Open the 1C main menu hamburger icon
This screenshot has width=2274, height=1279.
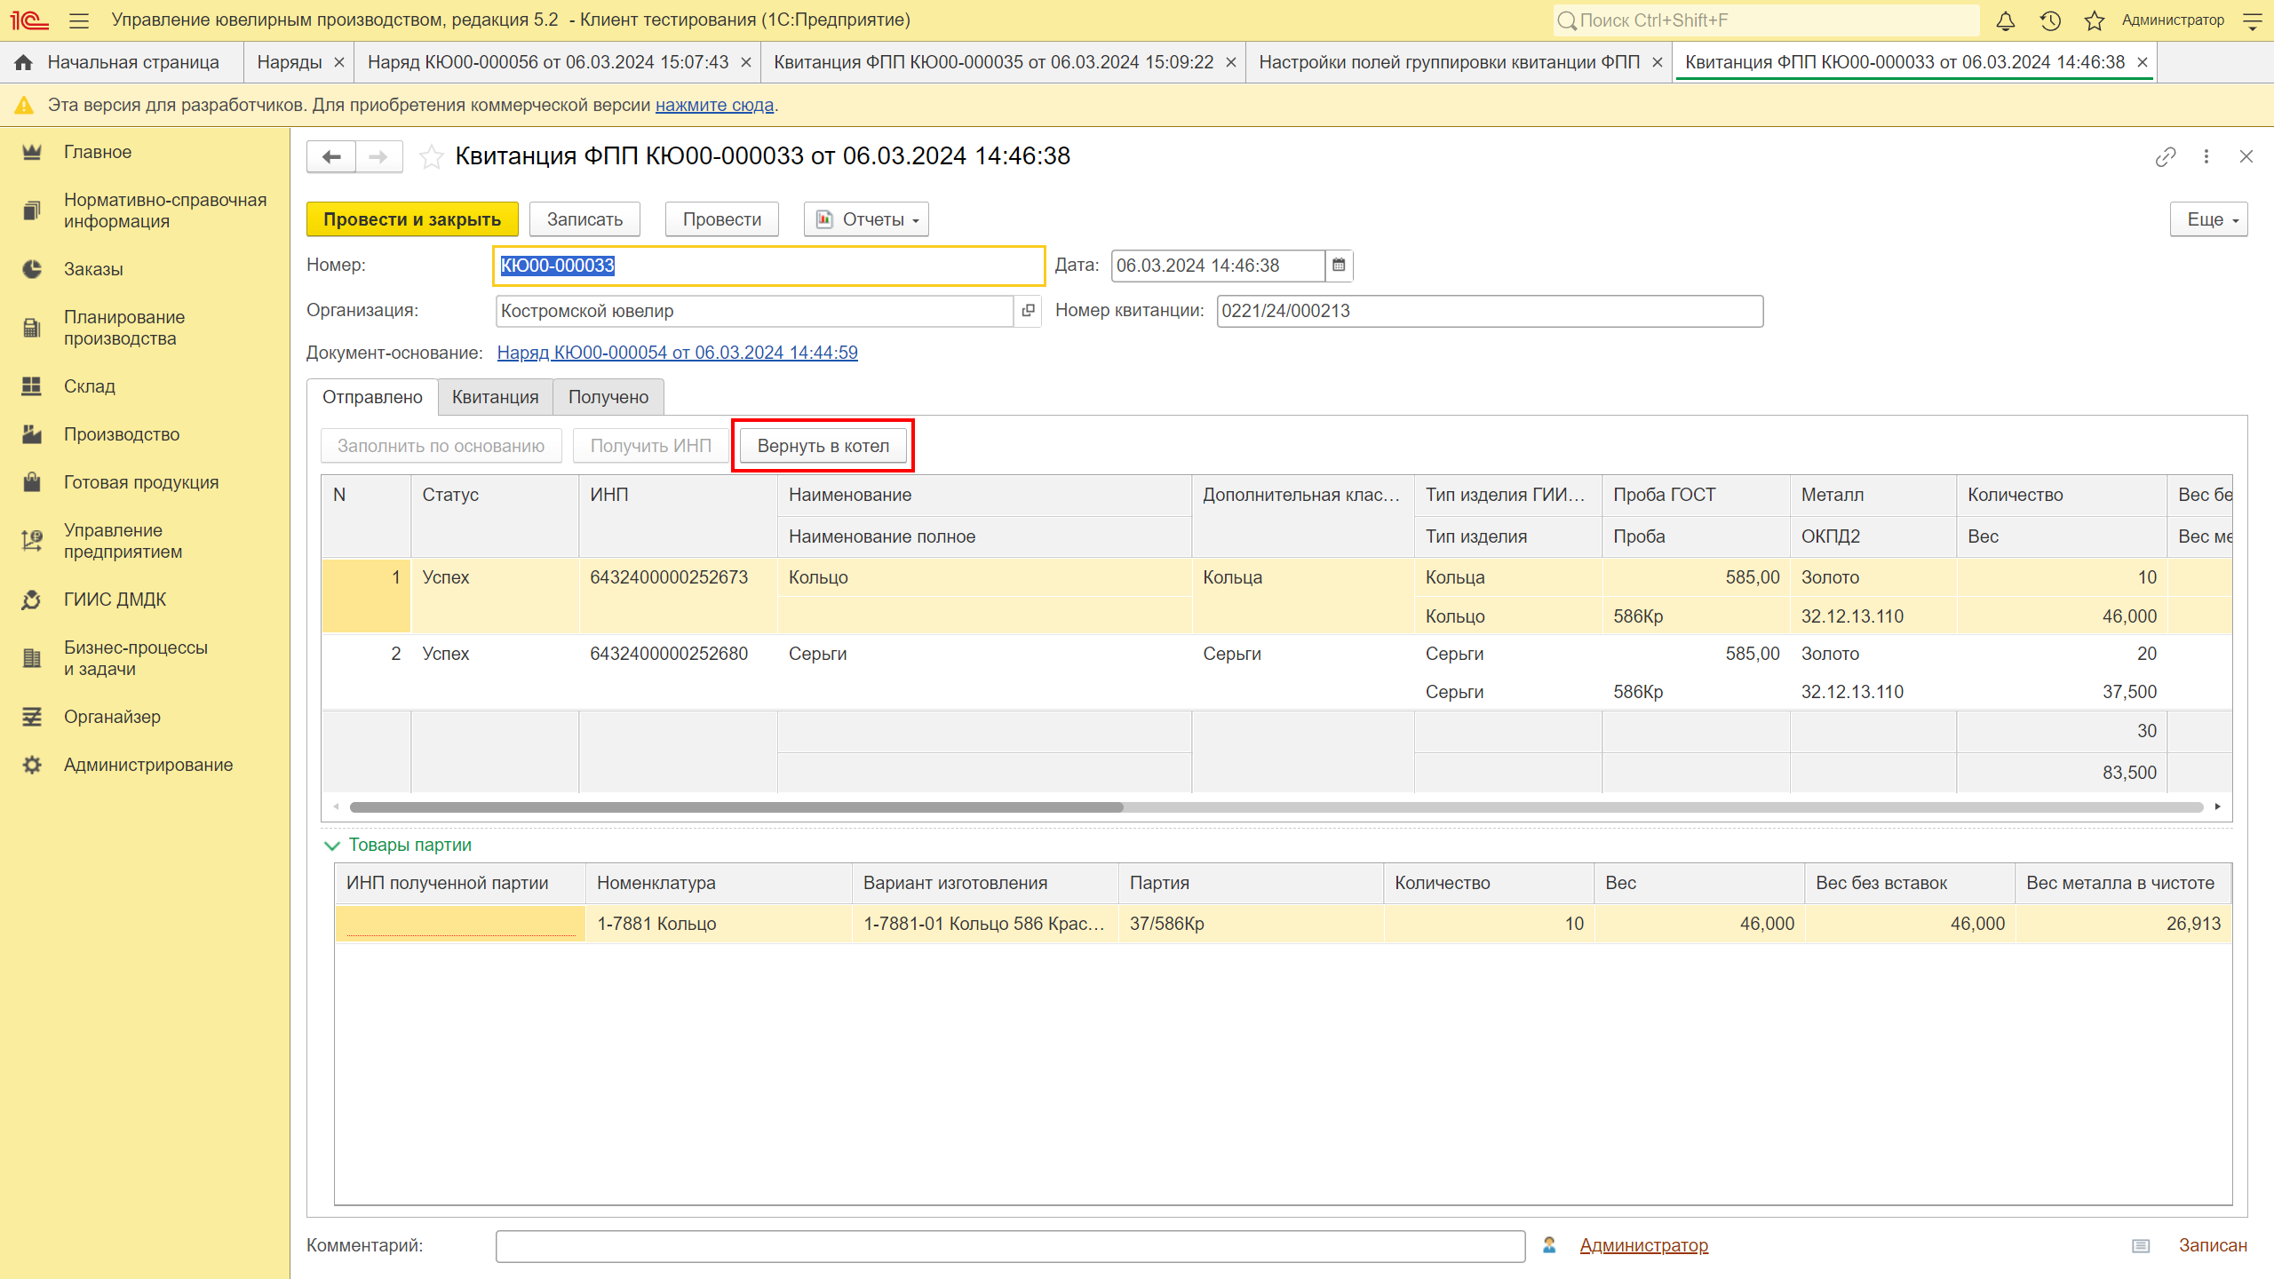[79, 20]
